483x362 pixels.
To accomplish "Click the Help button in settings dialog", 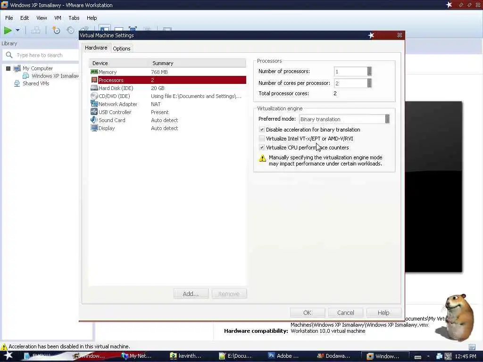I will (384, 313).
